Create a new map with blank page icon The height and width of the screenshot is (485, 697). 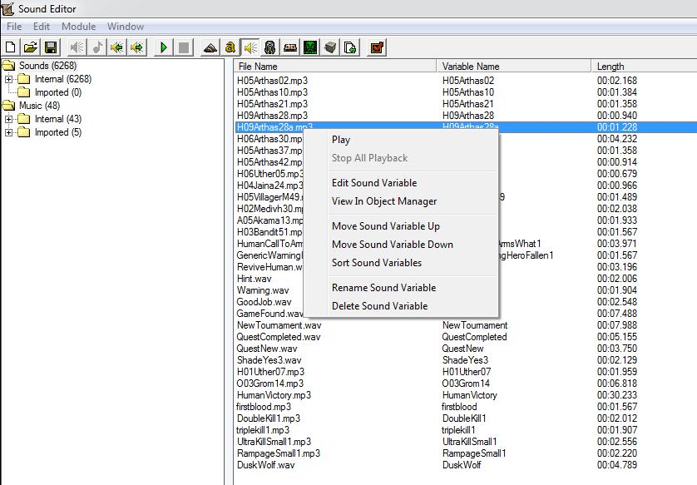click(x=11, y=47)
